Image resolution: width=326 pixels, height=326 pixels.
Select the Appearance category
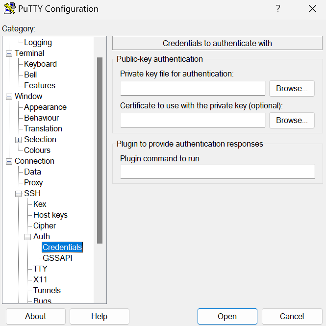pyautogui.click(x=45, y=107)
